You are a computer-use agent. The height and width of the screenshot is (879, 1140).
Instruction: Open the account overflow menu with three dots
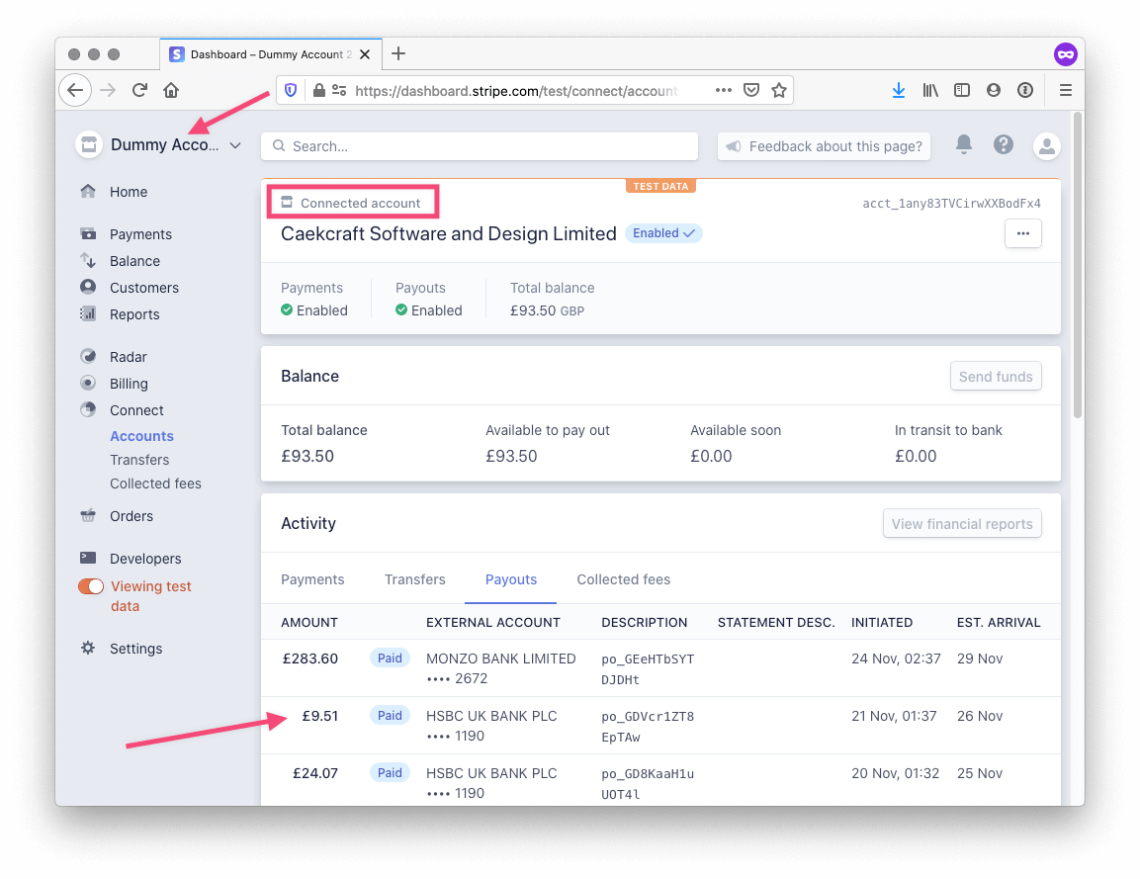1022,233
